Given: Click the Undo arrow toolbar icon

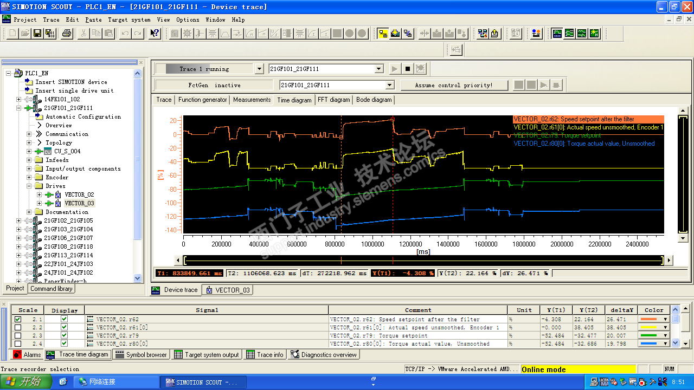Looking at the screenshot, I should coord(125,34).
